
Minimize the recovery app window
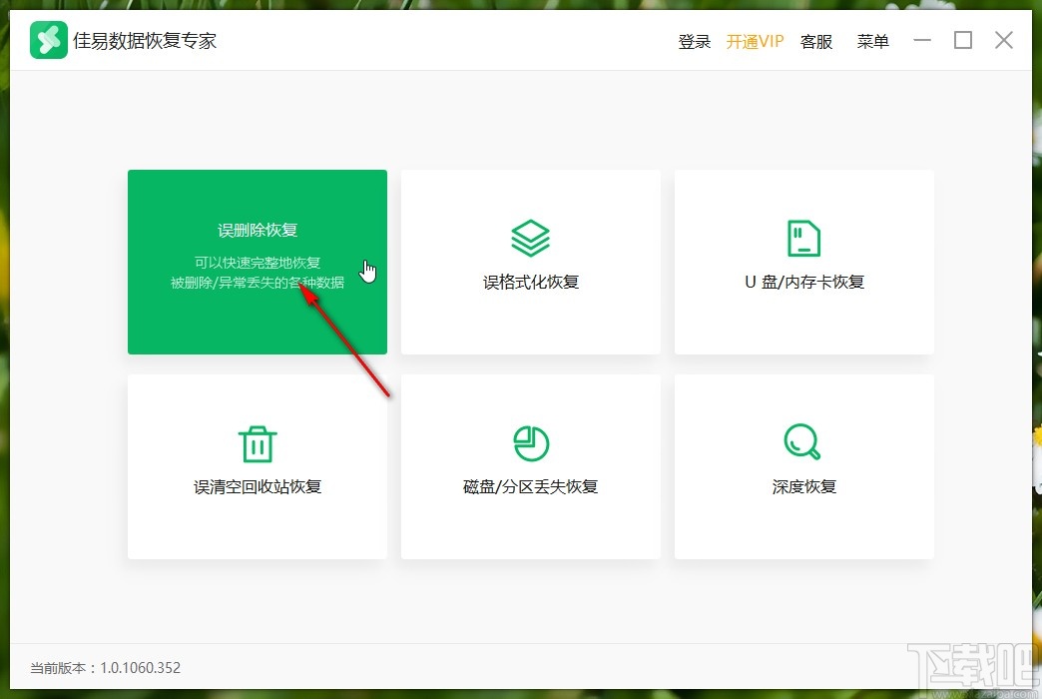point(922,40)
